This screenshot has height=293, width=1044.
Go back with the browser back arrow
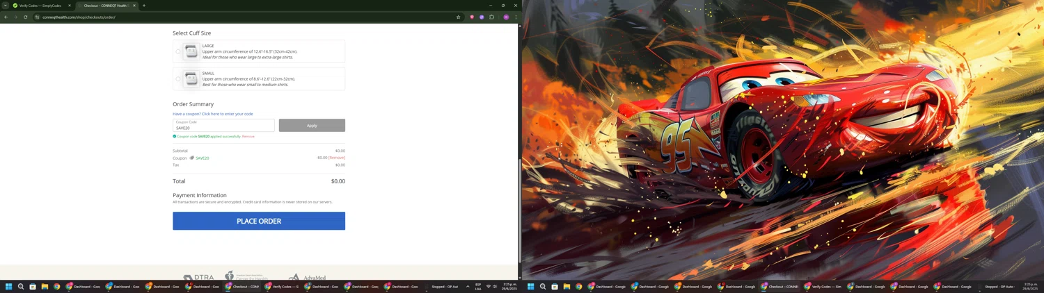click(x=6, y=17)
